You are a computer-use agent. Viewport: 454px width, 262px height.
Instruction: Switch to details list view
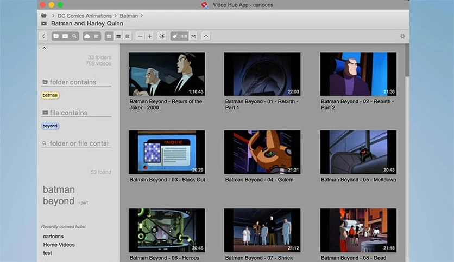(128, 36)
